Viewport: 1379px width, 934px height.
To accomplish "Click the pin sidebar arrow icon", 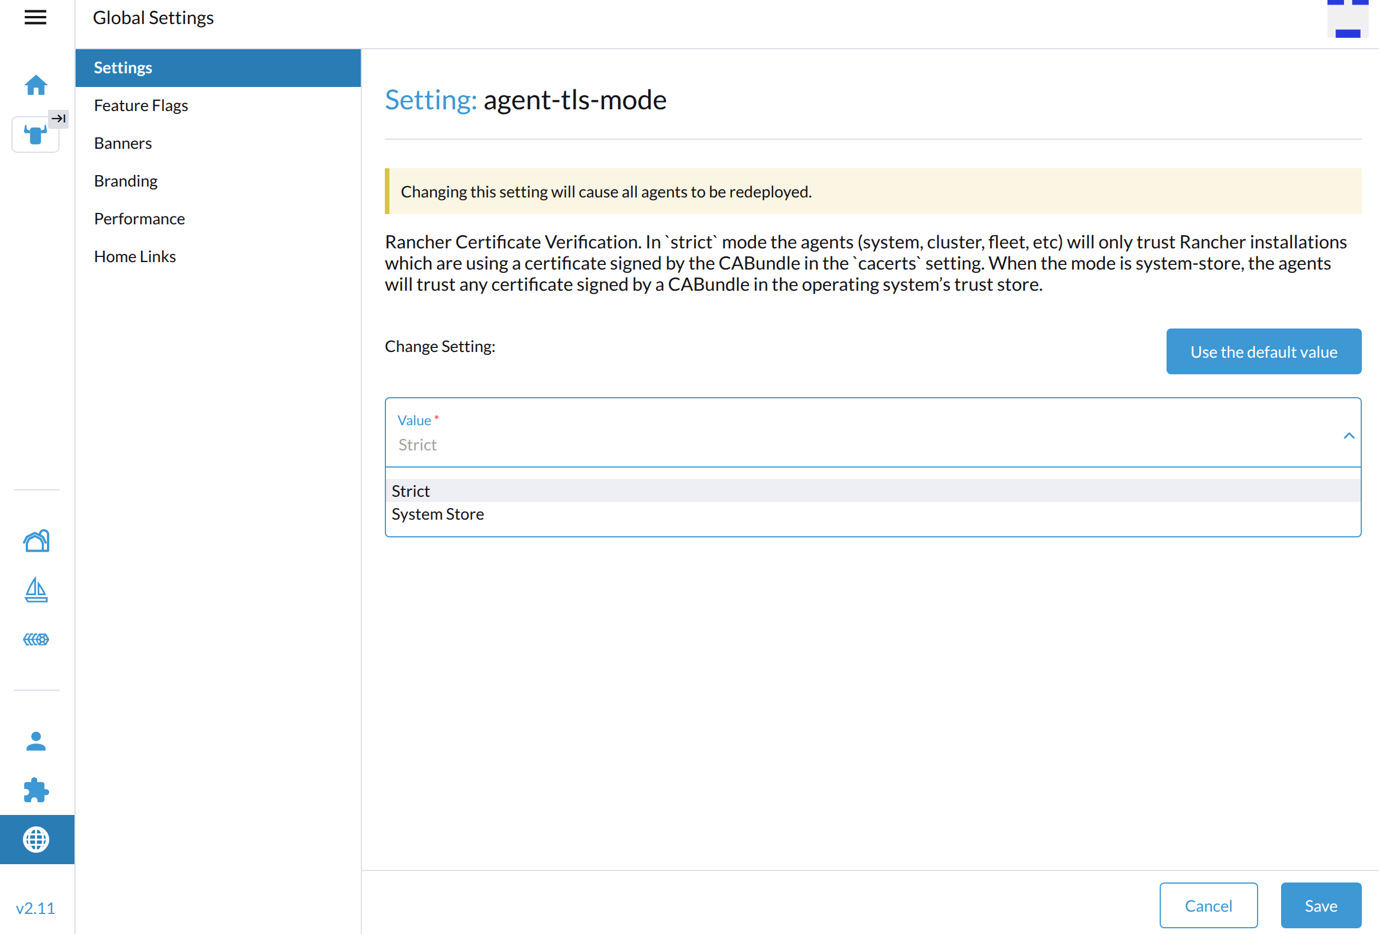I will pyautogui.click(x=58, y=118).
